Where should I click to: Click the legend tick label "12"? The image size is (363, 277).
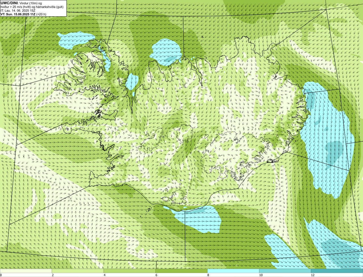pyautogui.click(x=313, y=275)
